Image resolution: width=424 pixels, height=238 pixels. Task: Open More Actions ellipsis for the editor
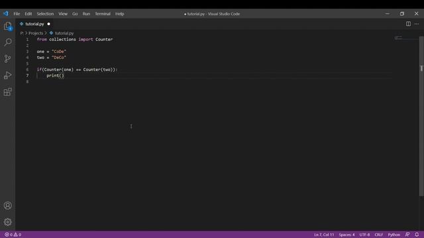(x=417, y=24)
